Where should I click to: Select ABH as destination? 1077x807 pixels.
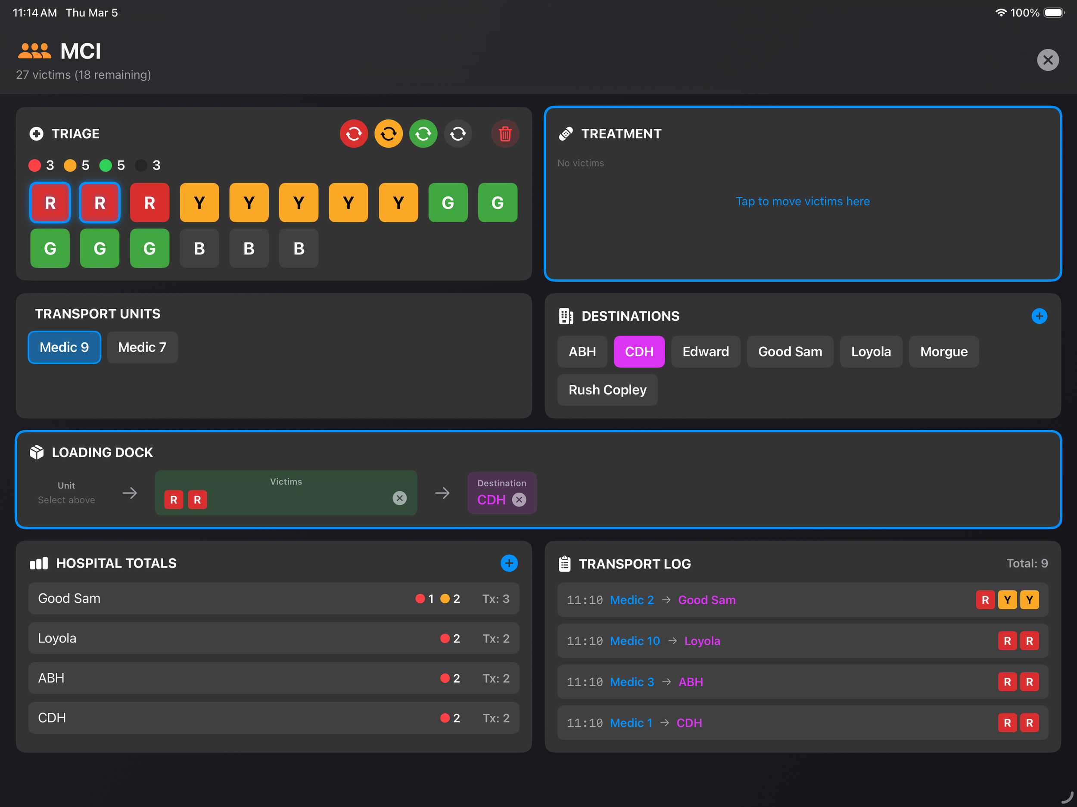(x=582, y=351)
